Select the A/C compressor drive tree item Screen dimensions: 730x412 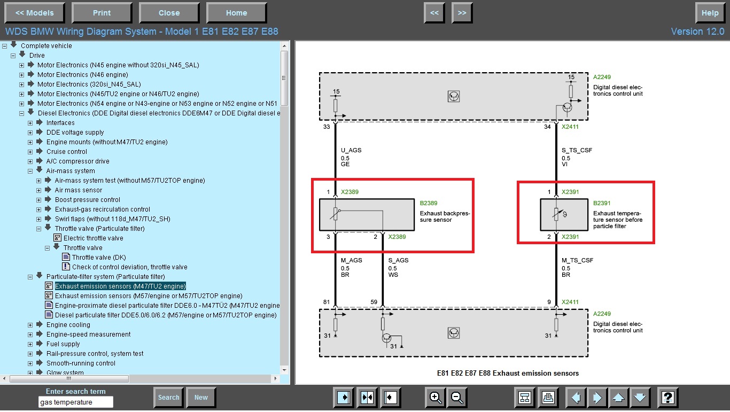pos(77,161)
